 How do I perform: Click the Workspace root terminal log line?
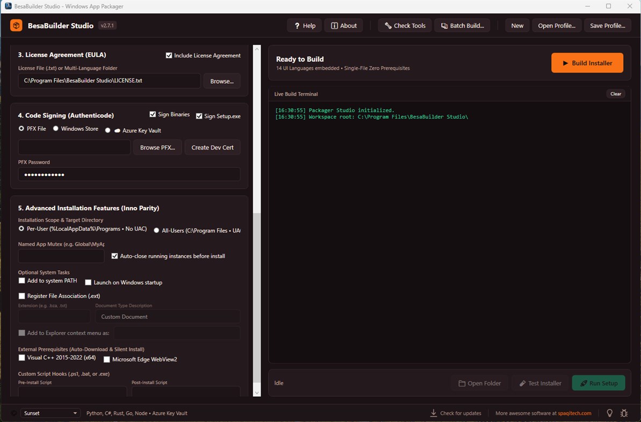(372, 117)
